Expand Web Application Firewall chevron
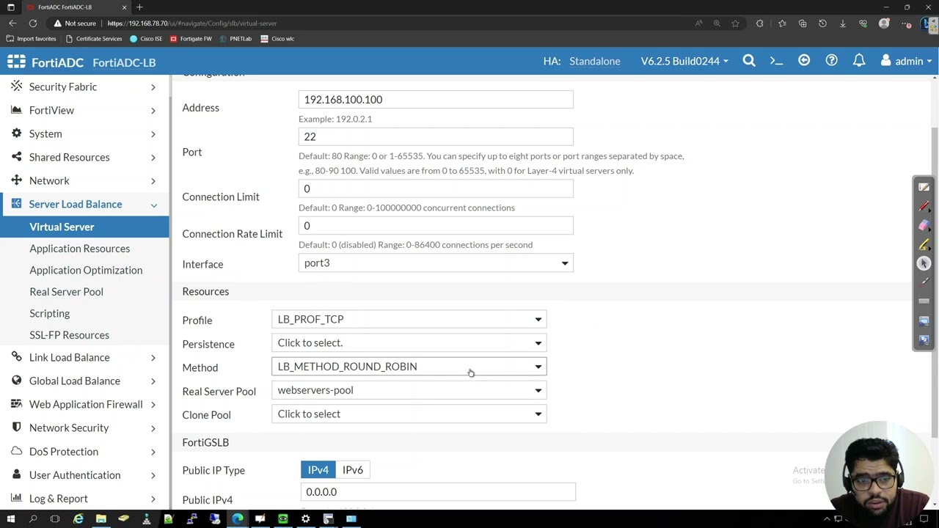This screenshot has width=939, height=528. pyautogui.click(x=153, y=405)
